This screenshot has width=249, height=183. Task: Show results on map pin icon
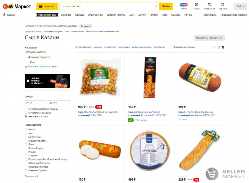(x=214, y=47)
